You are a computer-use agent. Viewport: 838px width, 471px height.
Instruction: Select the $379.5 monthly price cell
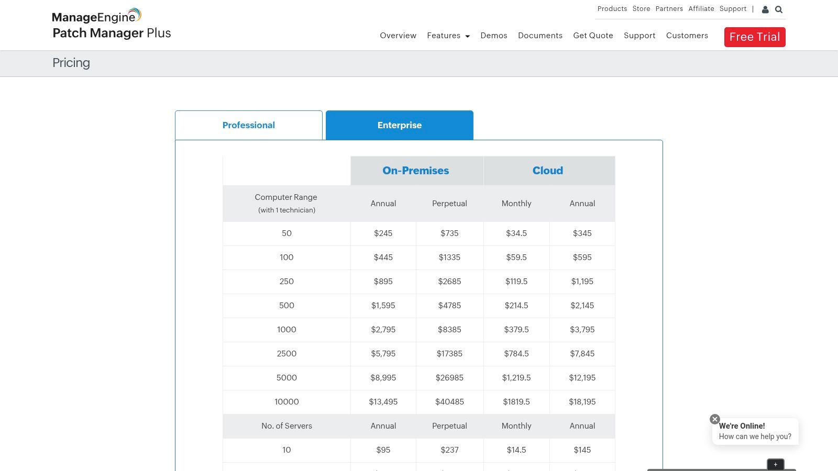pyautogui.click(x=516, y=330)
